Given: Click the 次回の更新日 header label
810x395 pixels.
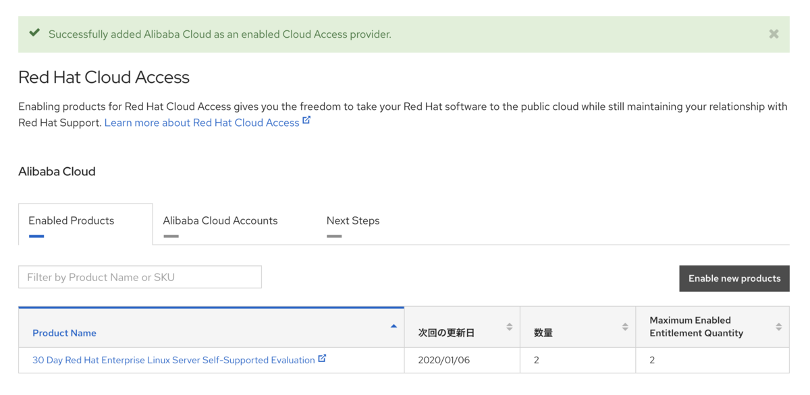Looking at the screenshot, I should pyautogui.click(x=446, y=333).
